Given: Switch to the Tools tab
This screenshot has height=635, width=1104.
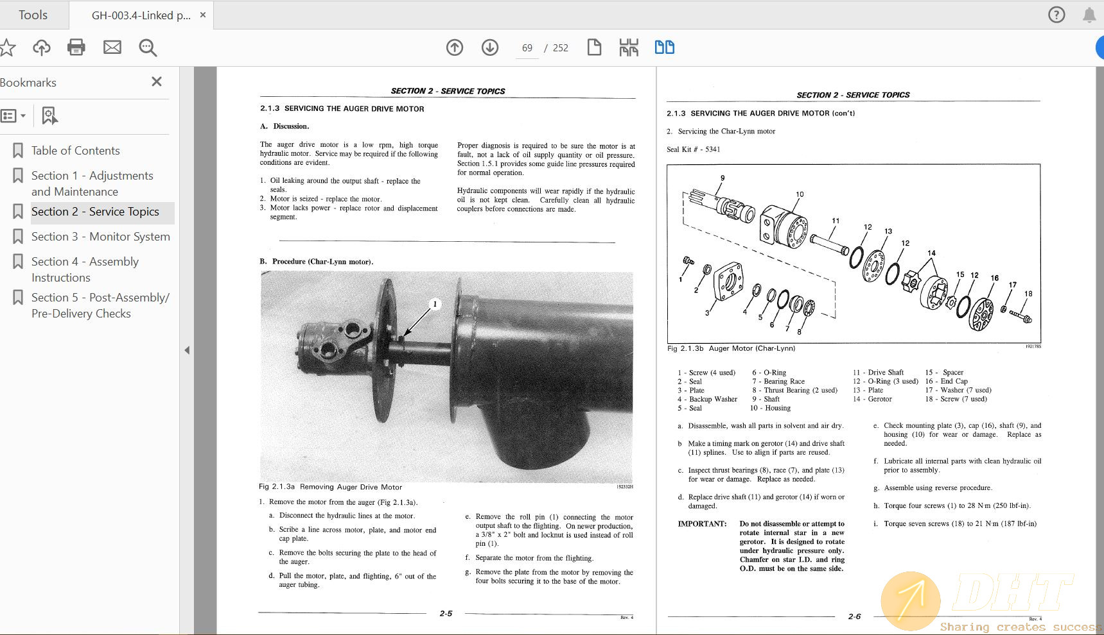Looking at the screenshot, I should [33, 15].
